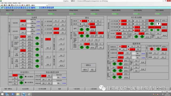Click the Graphics app icon in the title bar
Image resolution: width=171 pixels, height=96 pixels.
[x=1, y=1]
